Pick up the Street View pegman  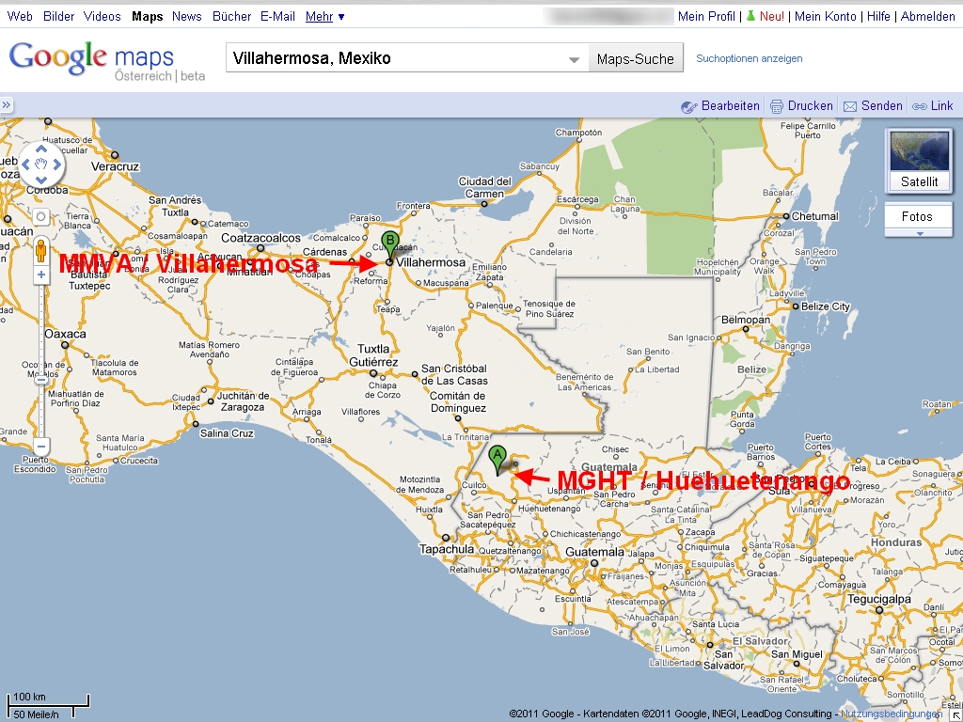point(41,251)
